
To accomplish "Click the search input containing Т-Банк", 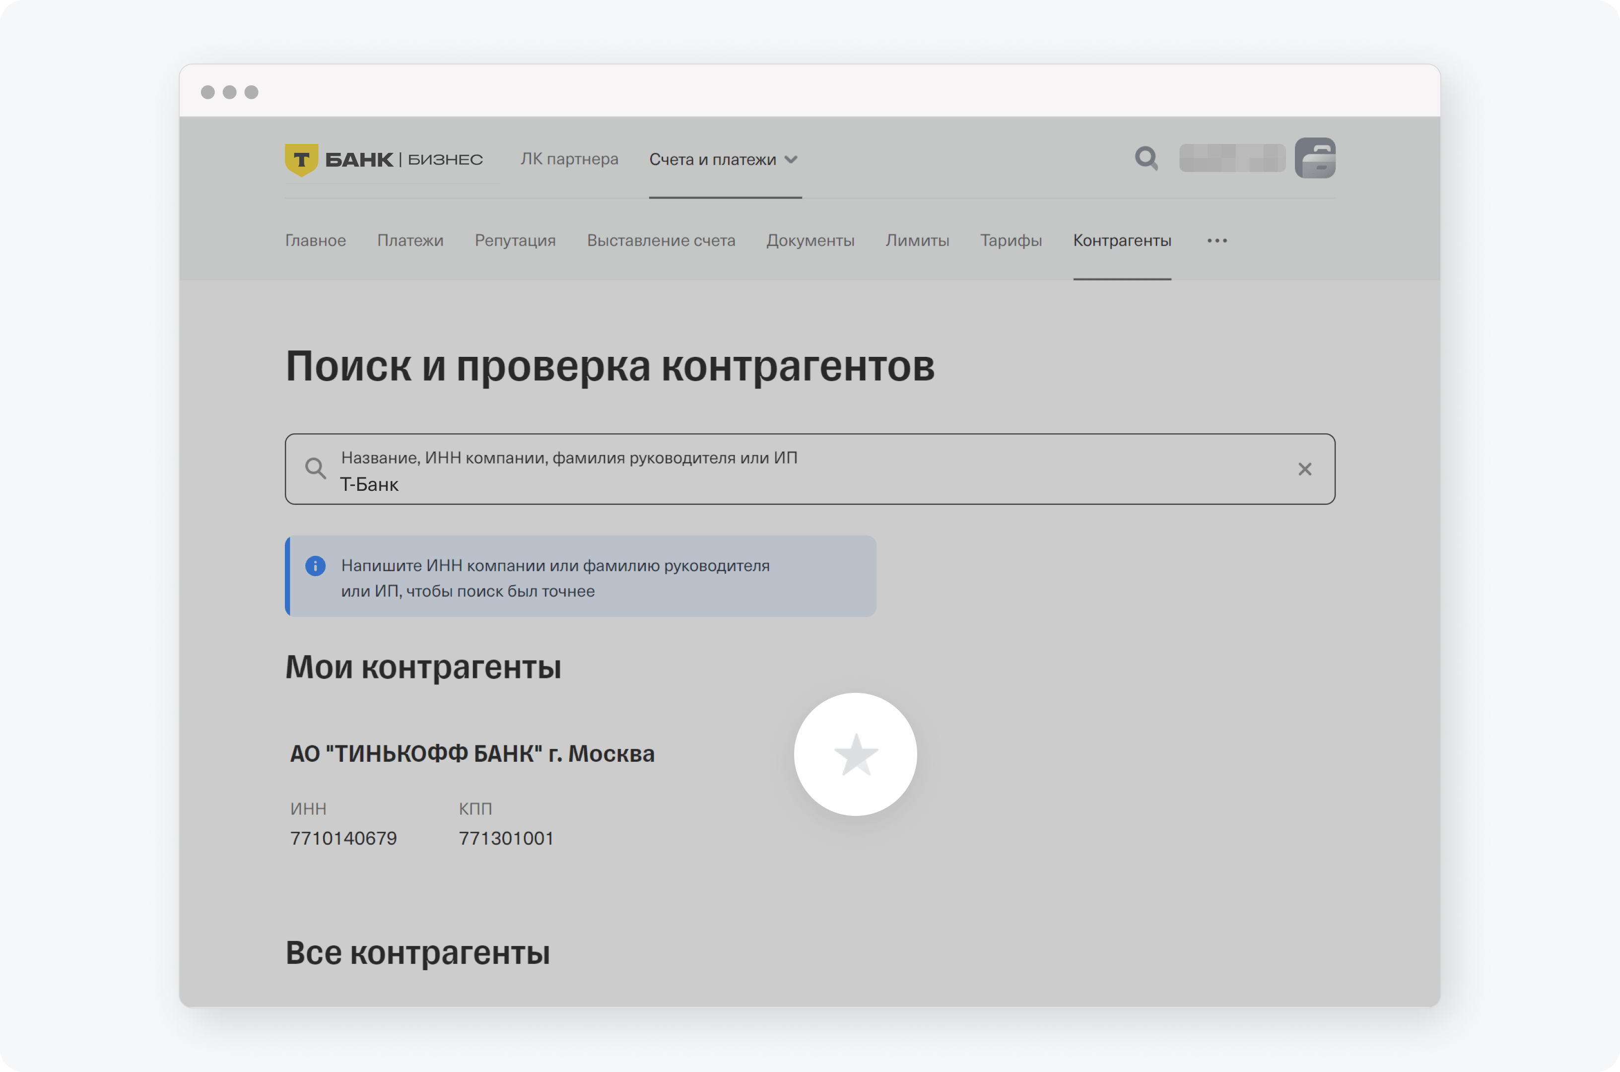I will click(x=810, y=469).
